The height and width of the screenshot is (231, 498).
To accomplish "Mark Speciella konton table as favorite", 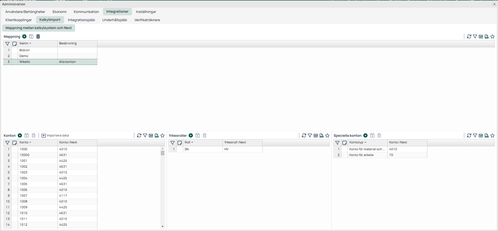I will [x=492, y=135].
